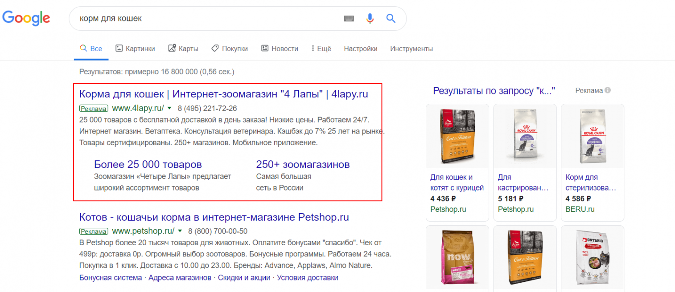Expand the dropdown arrow next to www.petshop.ru/
The image size is (675, 292).
pyautogui.click(x=180, y=231)
